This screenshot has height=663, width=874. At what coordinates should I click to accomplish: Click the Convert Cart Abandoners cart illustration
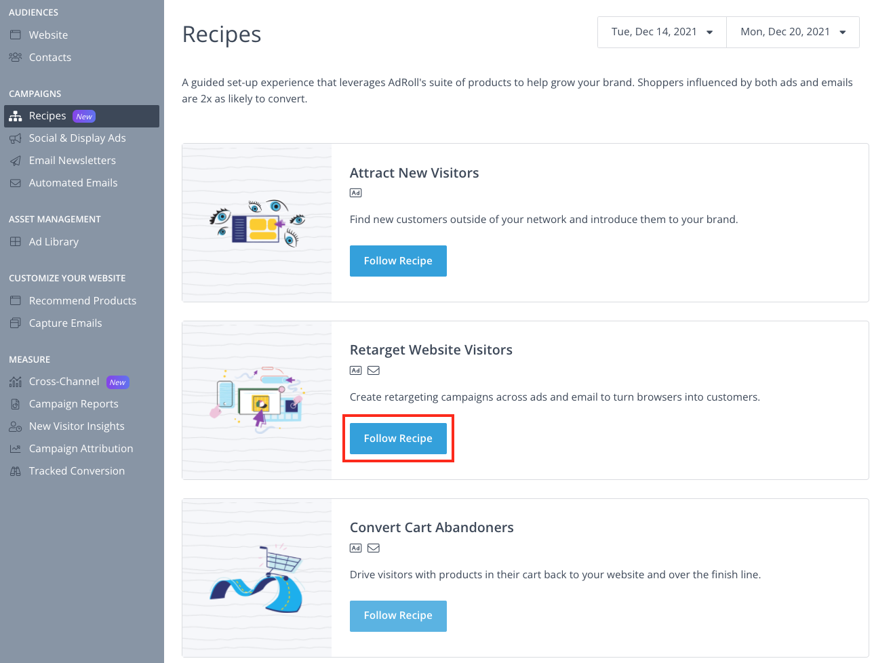(257, 578)
